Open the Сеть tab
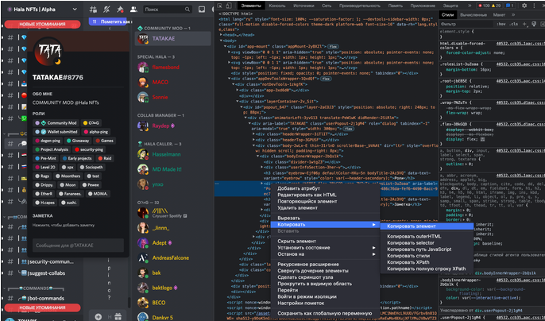The width and height of the screenshot is (545, 321). [327, 6]
